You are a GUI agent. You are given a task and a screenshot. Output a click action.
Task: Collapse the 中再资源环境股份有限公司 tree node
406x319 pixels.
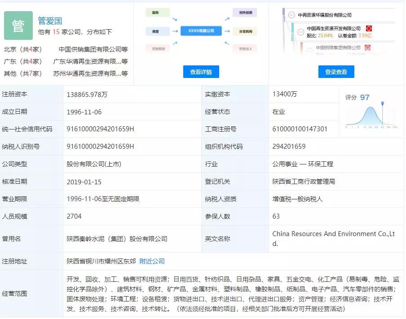(291, 15)
